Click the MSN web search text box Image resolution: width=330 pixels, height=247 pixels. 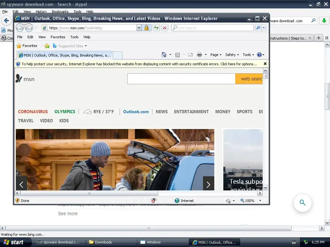point(181,79)
